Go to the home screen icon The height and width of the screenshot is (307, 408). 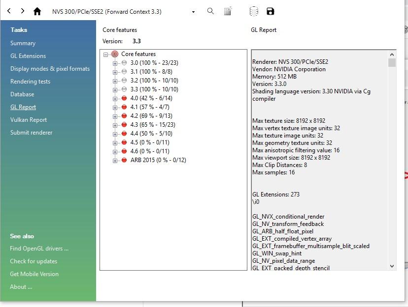pyautogui.click(x=37, y=11)
